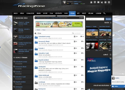Click the magnifier search icon in navigation bar
125x90 pixels.
(104, 13)
